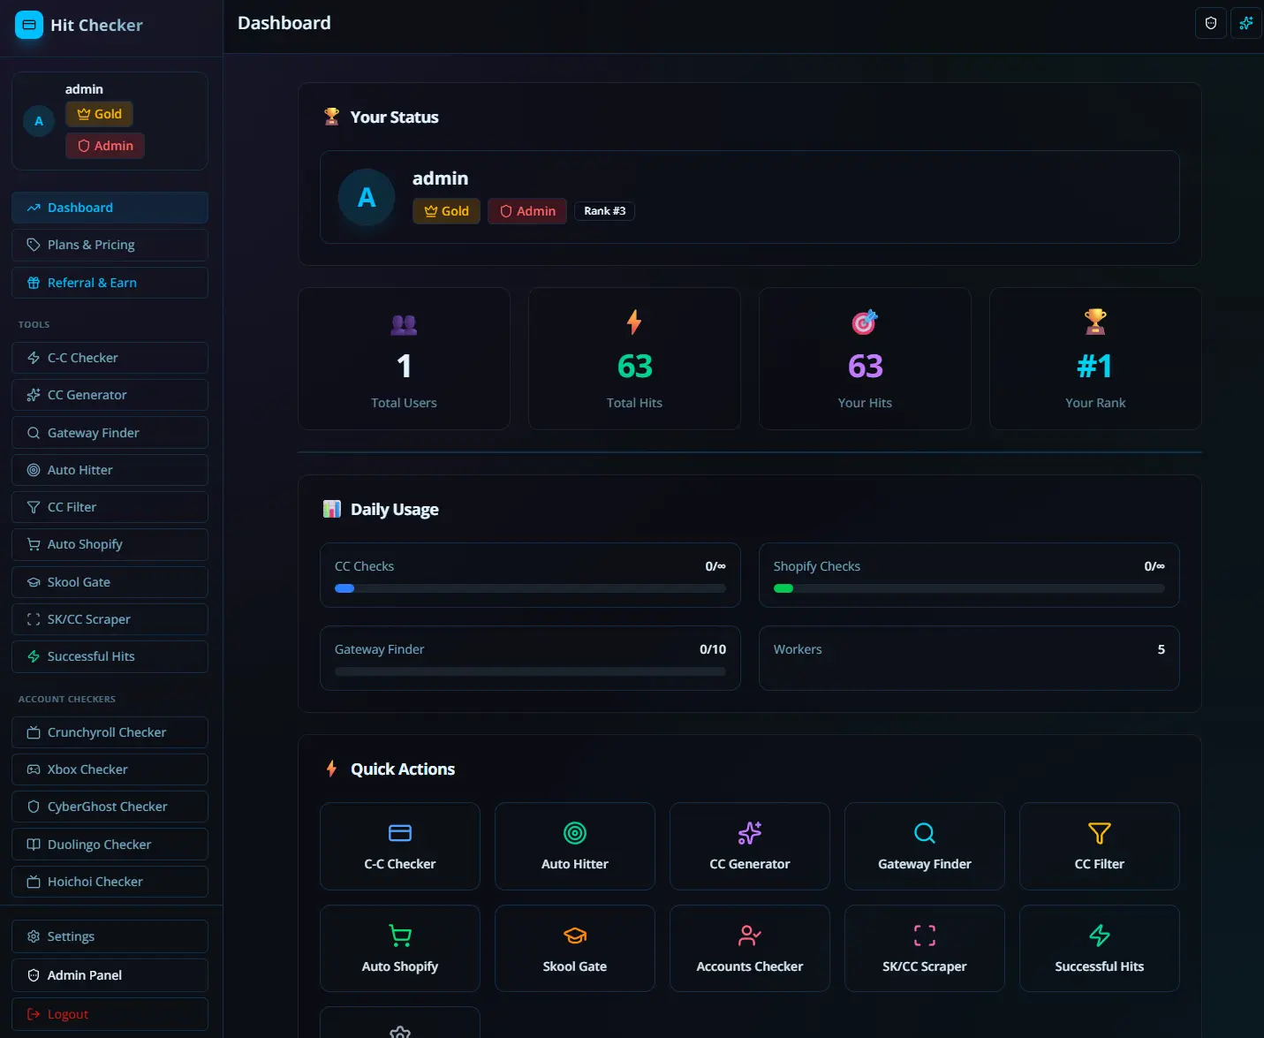Click the Rank #3 badge
1264x1038 pixels.
(x=604, y=211)
